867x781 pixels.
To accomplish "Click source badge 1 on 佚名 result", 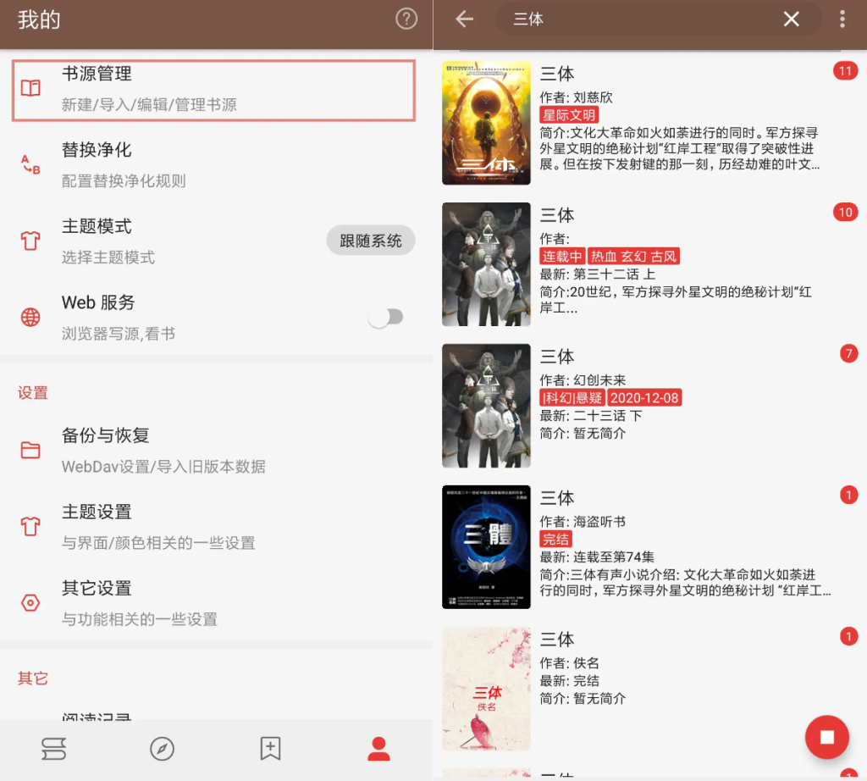I will [848, 637].
